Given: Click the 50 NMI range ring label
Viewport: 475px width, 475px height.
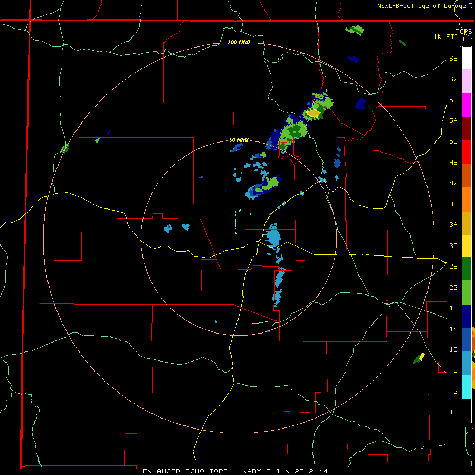Looking at the screenshot, I should tap(239, 140).
